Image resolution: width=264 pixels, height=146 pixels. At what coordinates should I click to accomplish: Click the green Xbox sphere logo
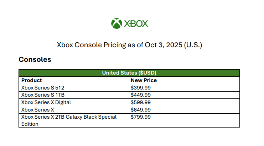pos(117,24)
